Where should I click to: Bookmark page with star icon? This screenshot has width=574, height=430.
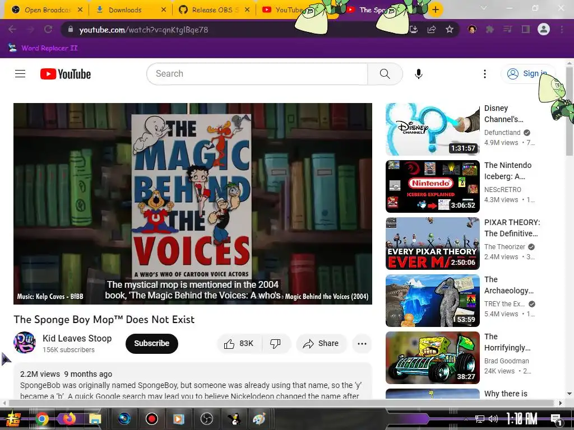(450, 29)
